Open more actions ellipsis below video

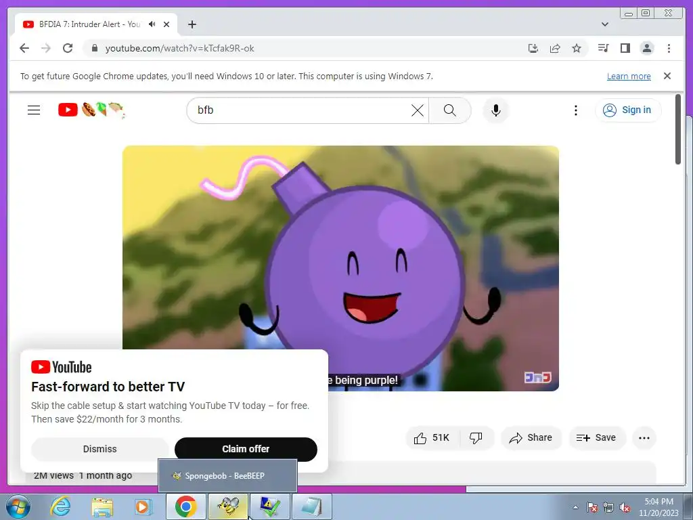[644, 438]
